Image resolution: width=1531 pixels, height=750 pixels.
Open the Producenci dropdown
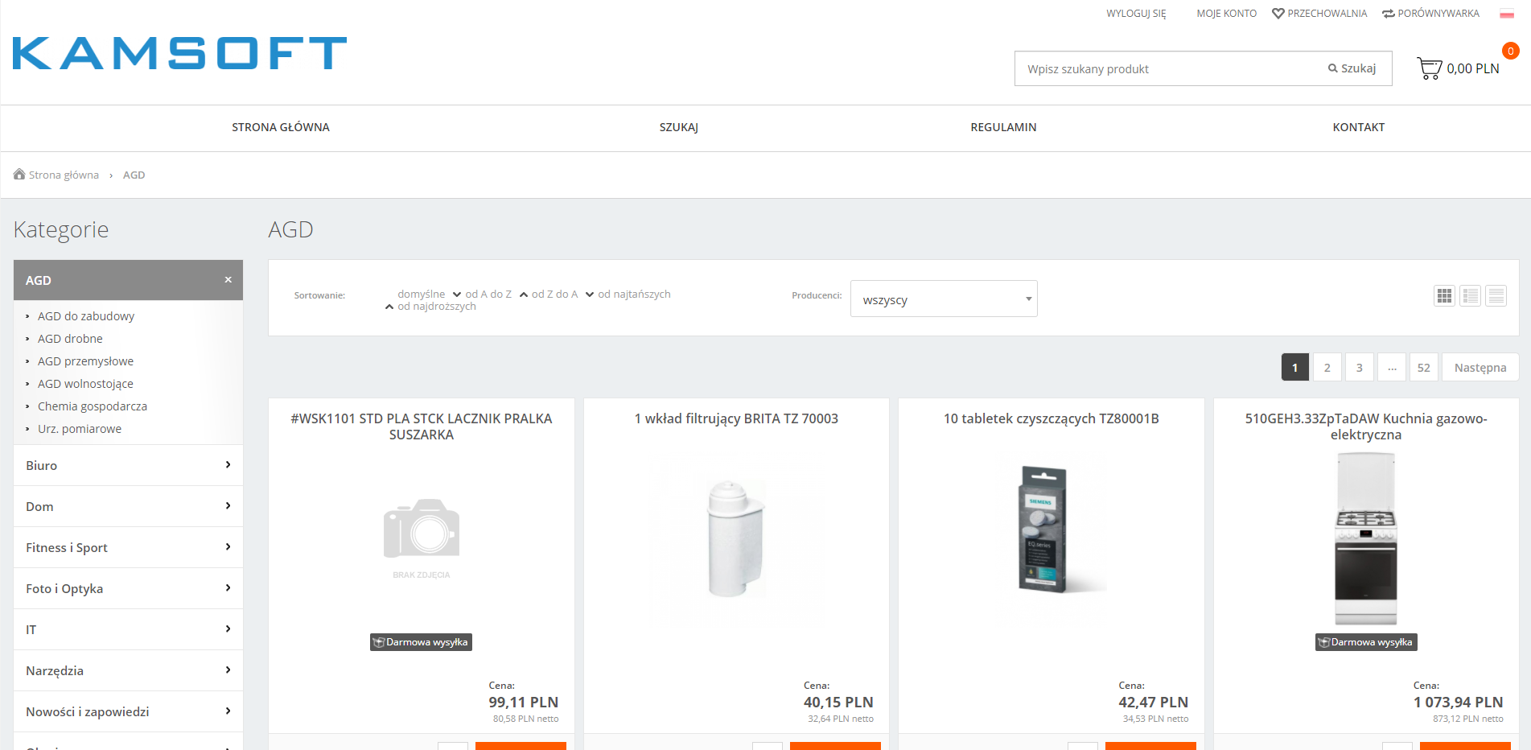pyautogui.click(x=944, y=299)
